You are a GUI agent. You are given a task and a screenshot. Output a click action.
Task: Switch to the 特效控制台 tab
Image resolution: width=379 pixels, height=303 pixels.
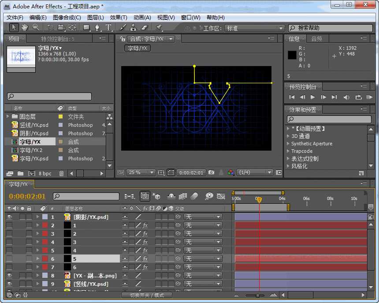click(x=58, y=39)
